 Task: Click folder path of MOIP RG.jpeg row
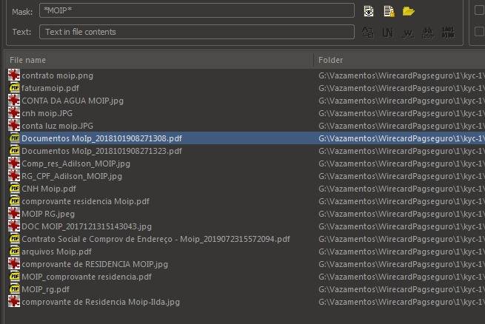pyautogui.click(x=401, y=214)
